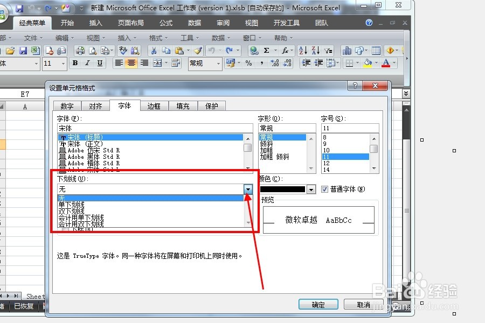Click the Open folder toolbar icon
This screenshot has width=485, height=323.
[10, 51]
